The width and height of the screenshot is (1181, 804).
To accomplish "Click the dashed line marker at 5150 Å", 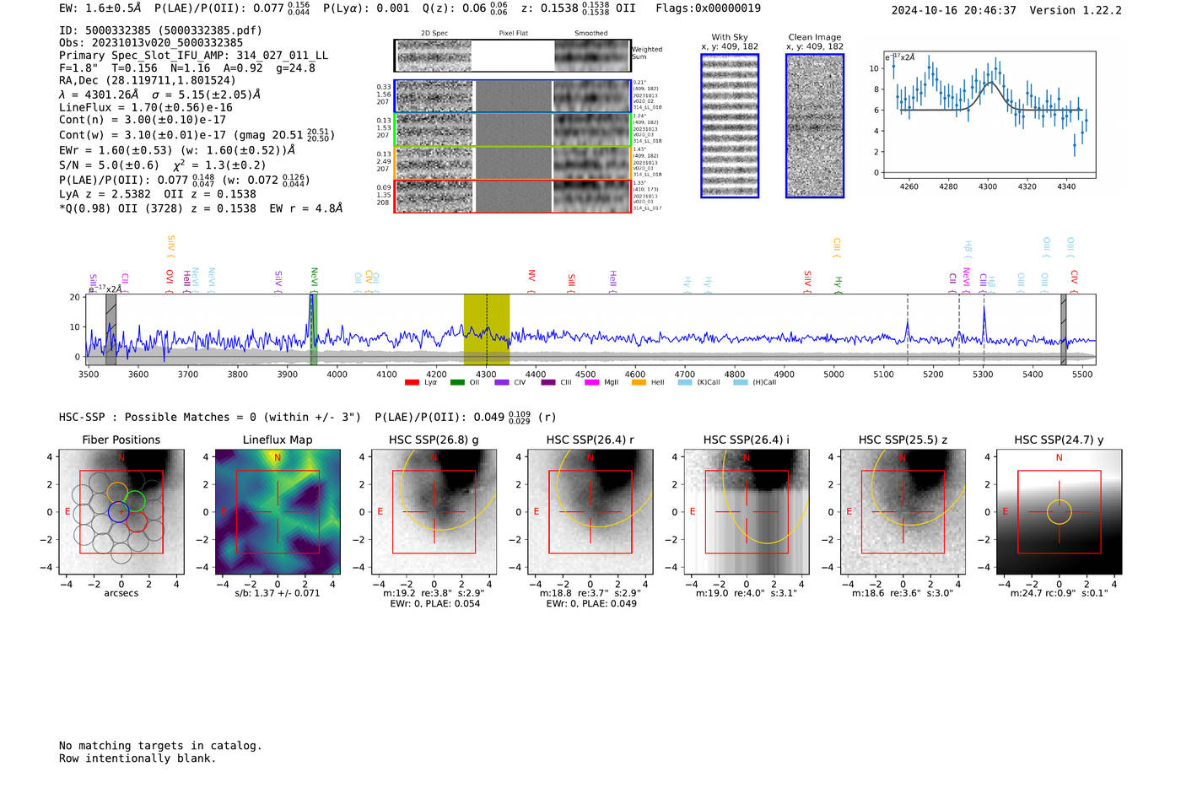I will [x=908, y=330].
